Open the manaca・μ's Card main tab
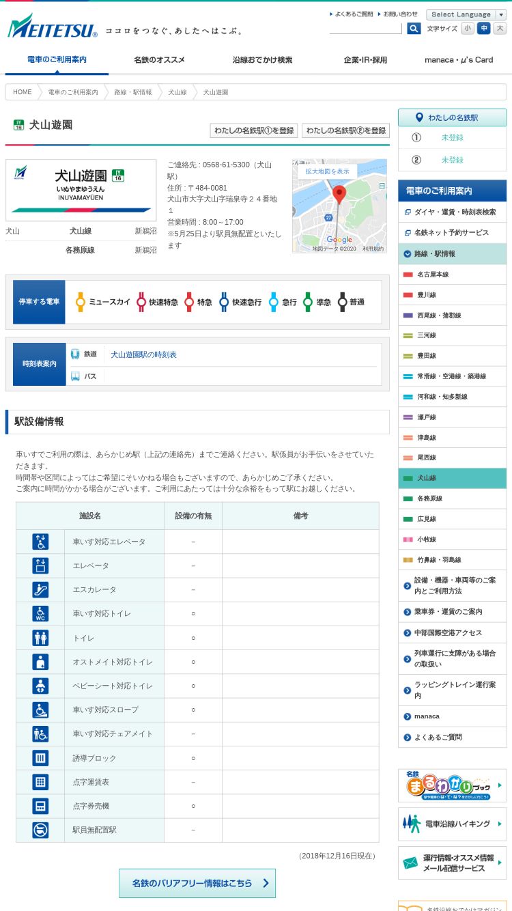 click(x=459, y=60)
